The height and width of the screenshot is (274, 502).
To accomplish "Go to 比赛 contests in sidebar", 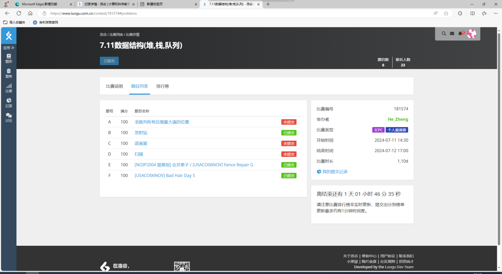I will click(9, 88).
